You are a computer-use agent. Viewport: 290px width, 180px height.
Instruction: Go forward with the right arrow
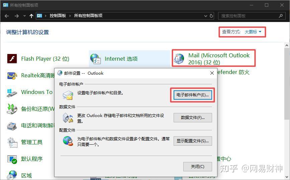[x=17, y=16]
